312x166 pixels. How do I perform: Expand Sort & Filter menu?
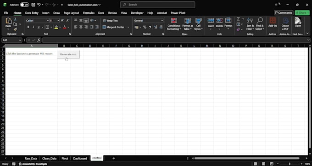(x=250, y=24)
